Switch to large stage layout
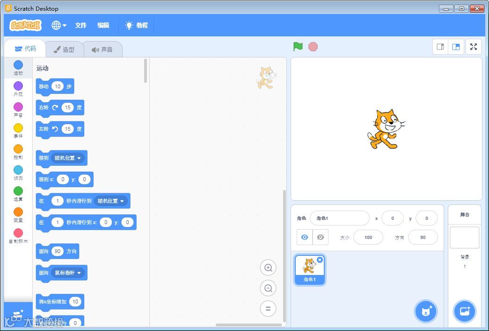The image size is (489, 331). (456, 47)
